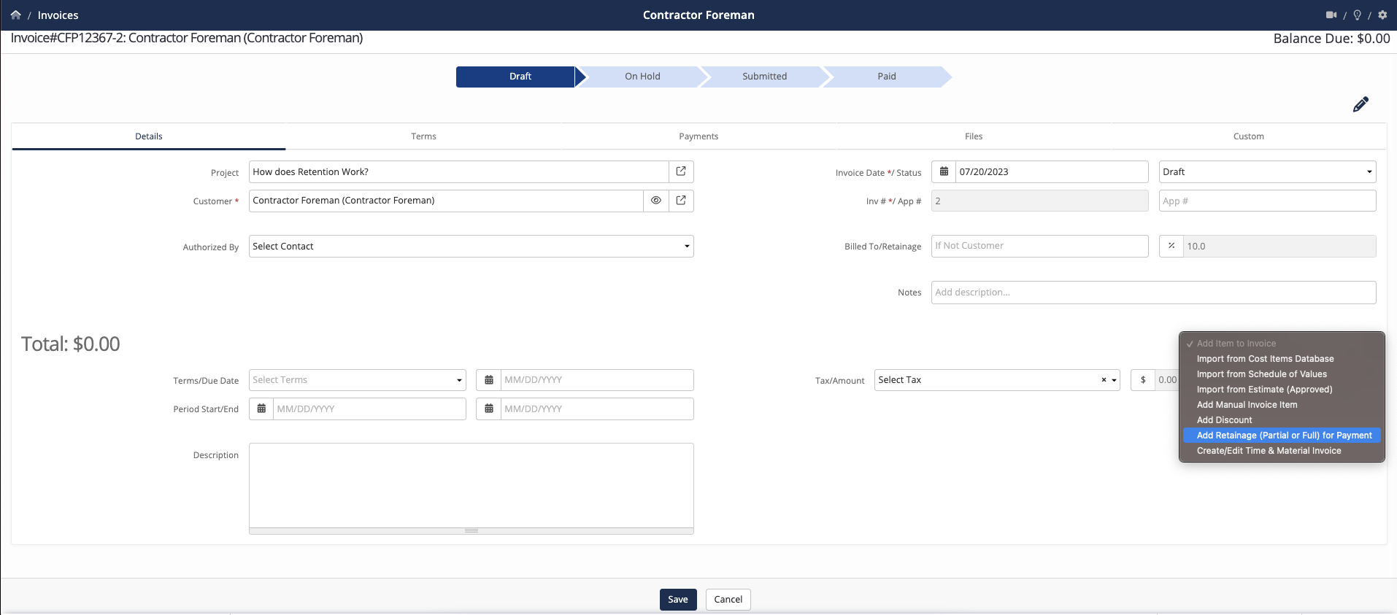
Task: Click the dollar sign tax amount icon
Action: click(x=1143, y=380)
